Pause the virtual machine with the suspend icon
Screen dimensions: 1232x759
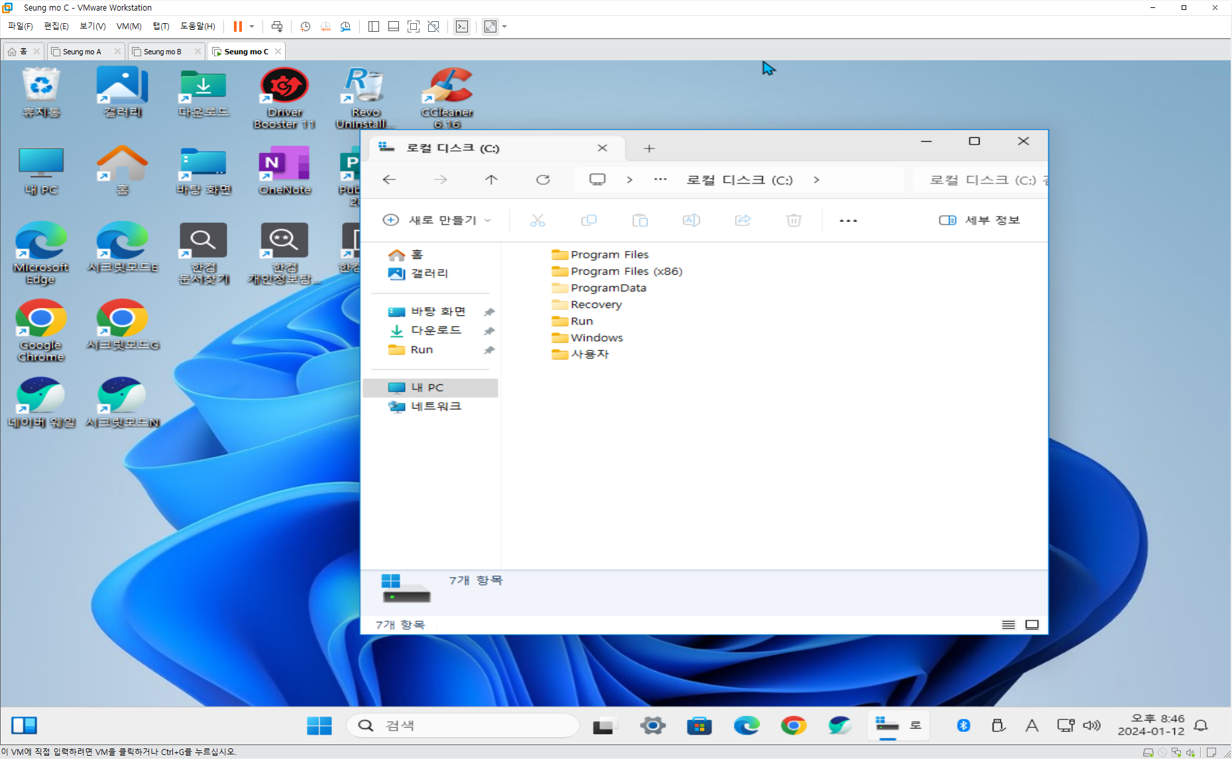(x=237, y=26)
